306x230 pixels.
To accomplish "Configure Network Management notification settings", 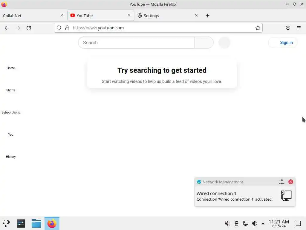I will coord(281,182).
